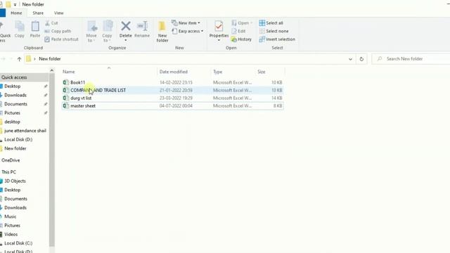Open pinned Pictures under Quick access
Screen dimensions: 450x253
[12, 112]
